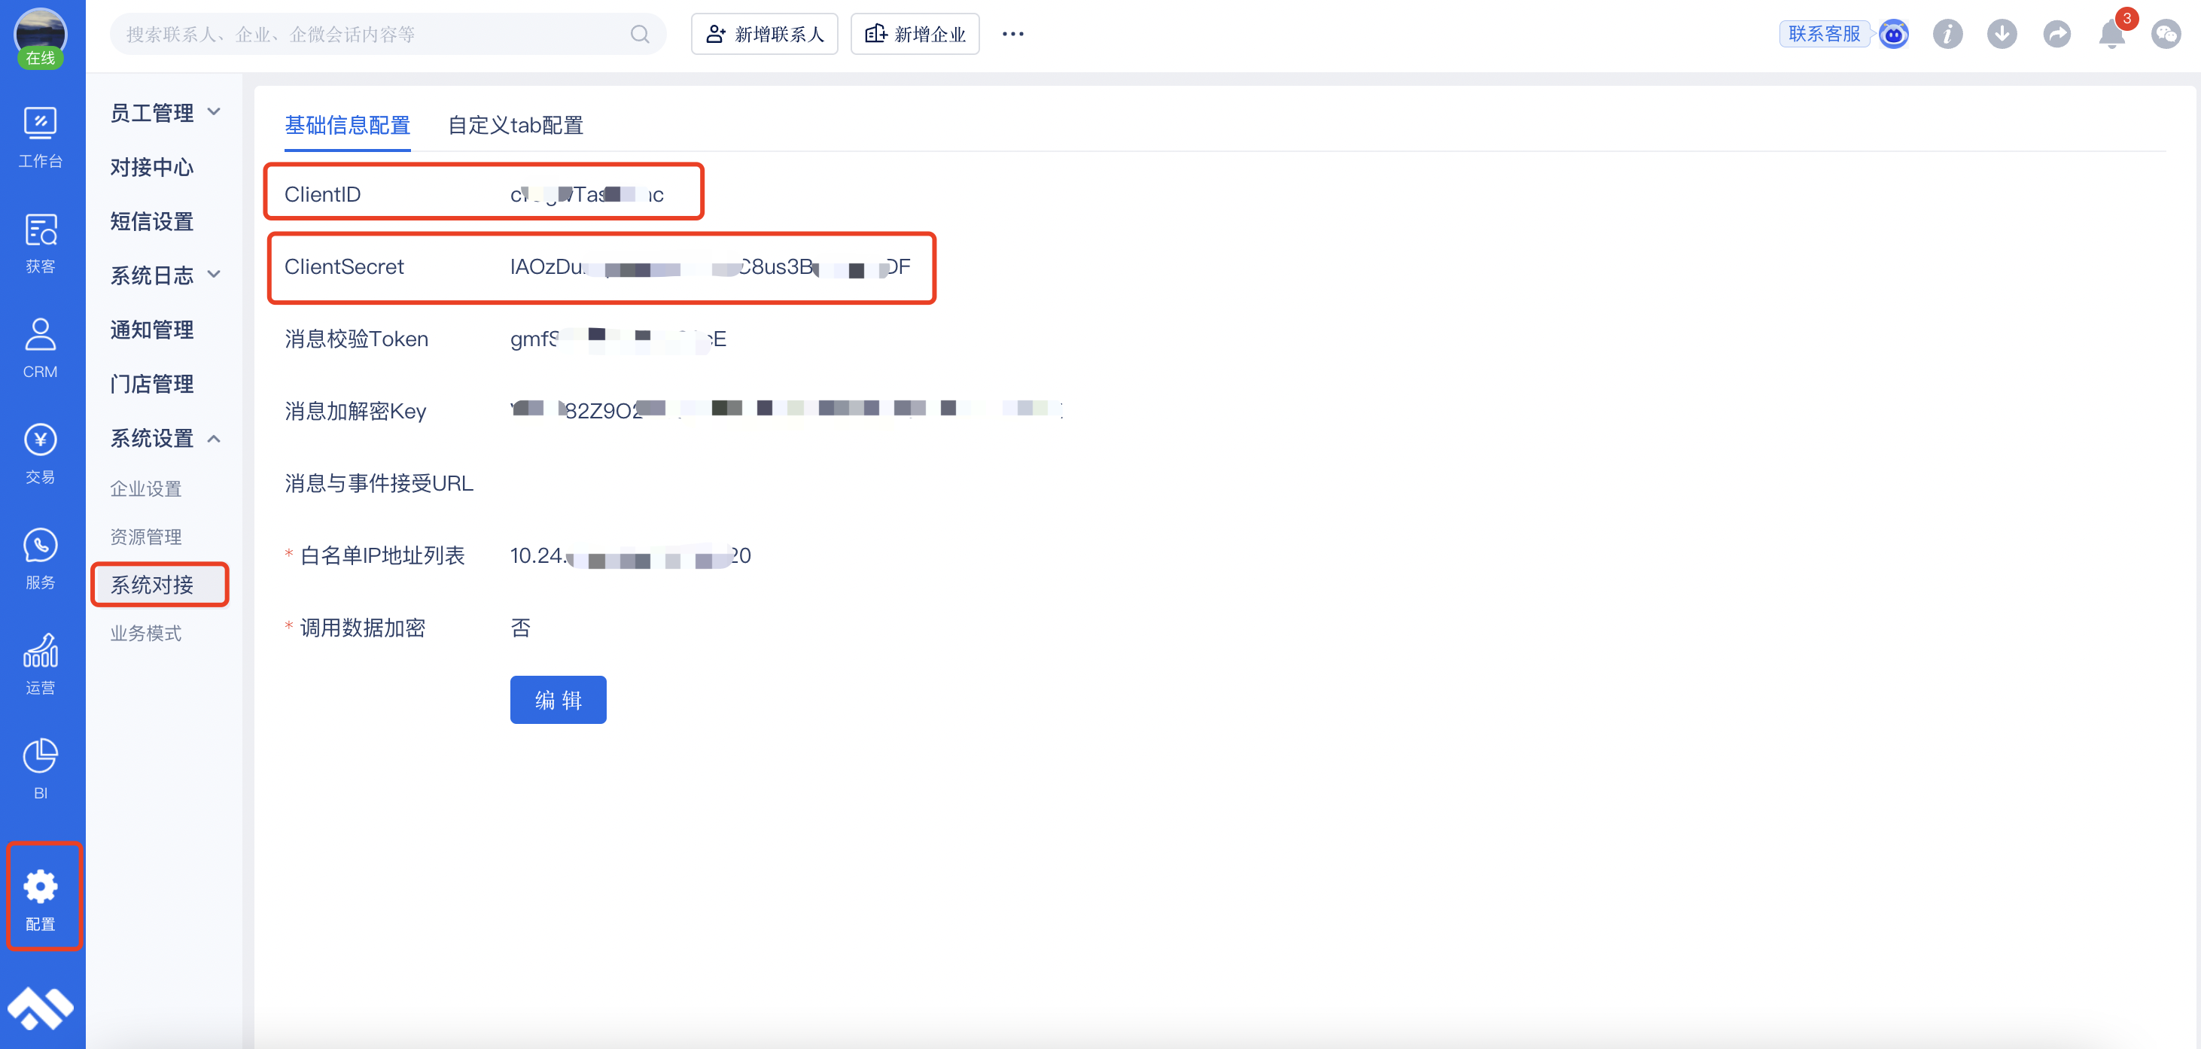
Task: Expand 员工管理 dropdown menu
Action: [x=164, y=112]
